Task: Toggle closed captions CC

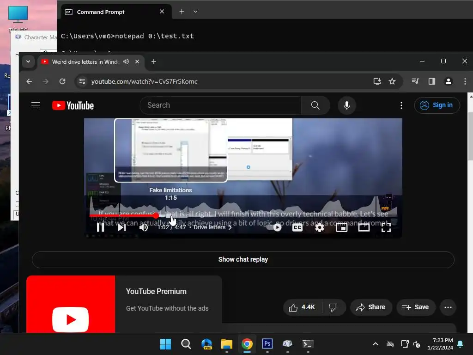Action: [x=297, y=227]
